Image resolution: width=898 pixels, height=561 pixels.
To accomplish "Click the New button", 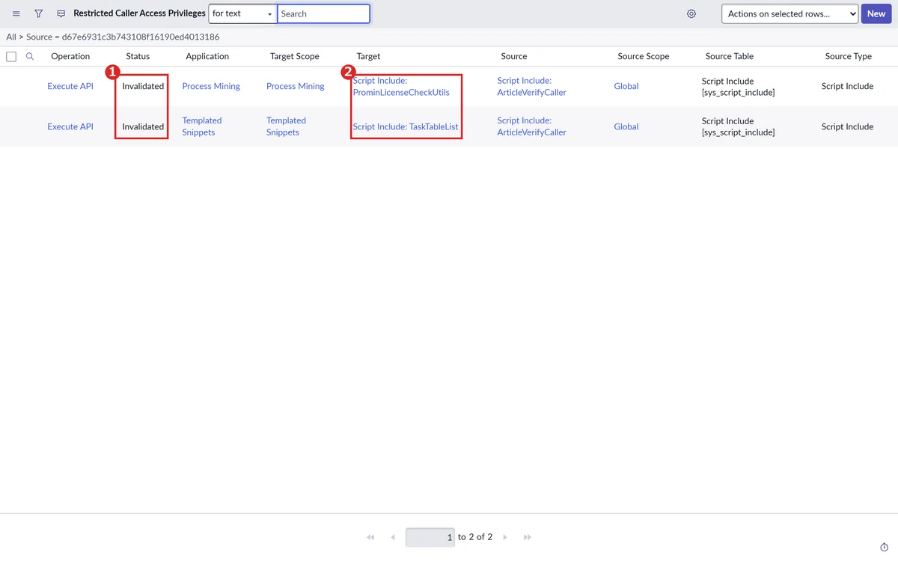I will [876, 13].
